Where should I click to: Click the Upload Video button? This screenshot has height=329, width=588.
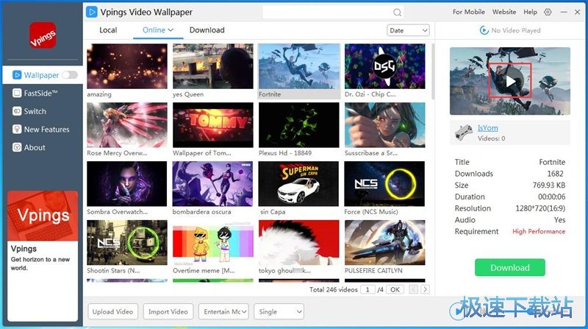[x=112, y=311]
